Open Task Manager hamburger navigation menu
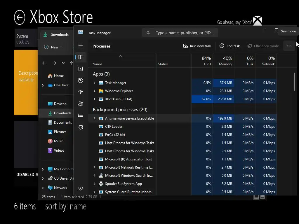Image resolution: width=299 pixels, height=224 pixels. [81, 45]
